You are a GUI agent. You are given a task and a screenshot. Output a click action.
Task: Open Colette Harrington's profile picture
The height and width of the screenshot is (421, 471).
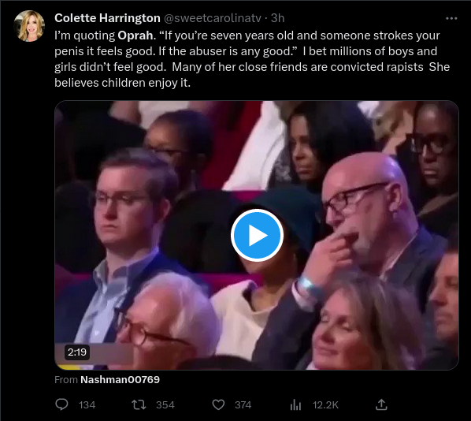(x=29, y=26)
